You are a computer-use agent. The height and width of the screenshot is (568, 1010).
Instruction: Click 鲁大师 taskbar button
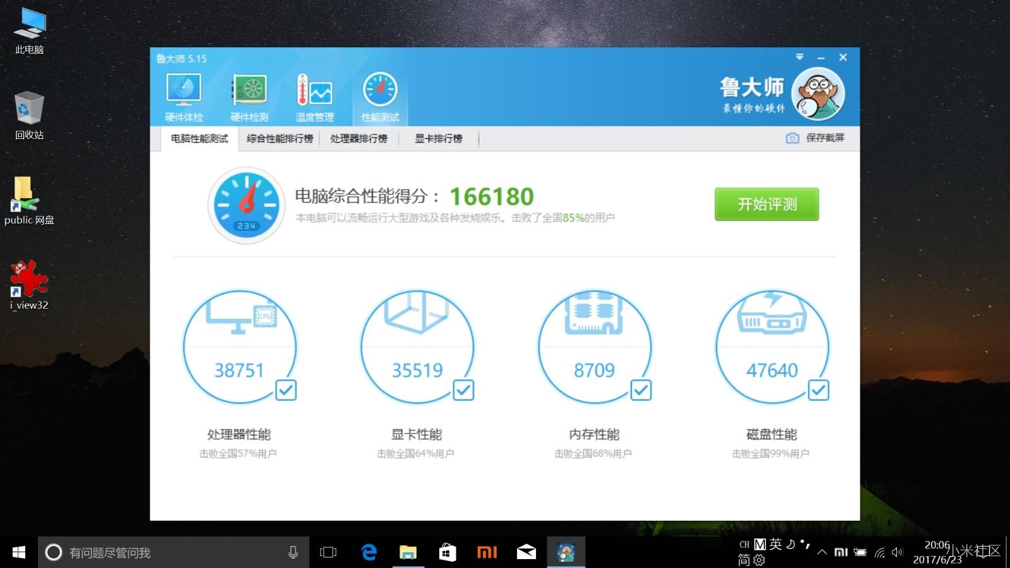(x=566, y=552)
